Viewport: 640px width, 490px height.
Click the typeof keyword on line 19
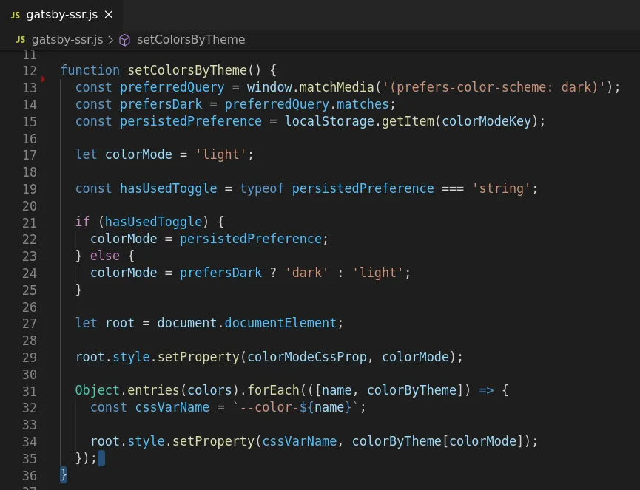pos(262,188)
